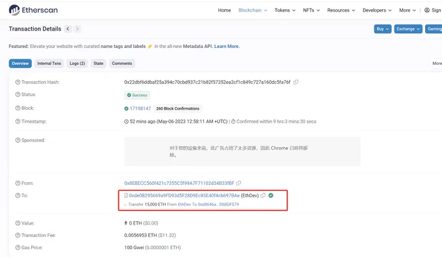This screenshot has height=257, width=442.
Task: Click the 100 Gwei gas price value
Action: (134, 247)
